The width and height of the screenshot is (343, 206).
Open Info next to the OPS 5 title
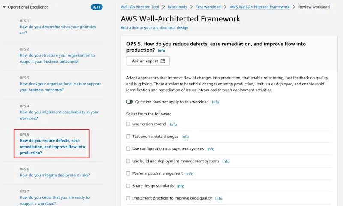pyautogui.click(x=161, y=51)
